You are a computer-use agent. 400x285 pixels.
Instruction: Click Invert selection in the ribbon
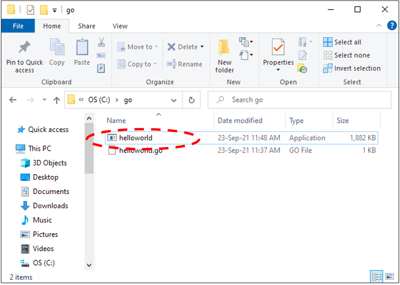pos(352,69)
